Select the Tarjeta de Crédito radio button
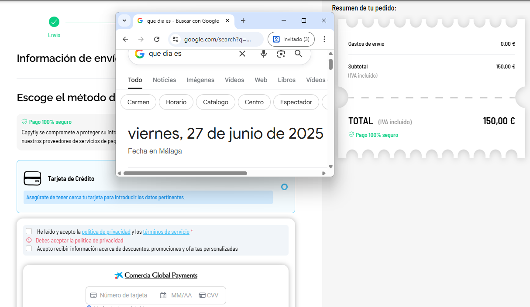This screenshot has height=307, width=530. tap(284, 187)
